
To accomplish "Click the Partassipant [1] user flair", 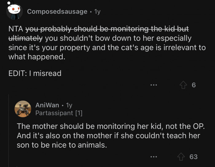I will coord(59,113).
